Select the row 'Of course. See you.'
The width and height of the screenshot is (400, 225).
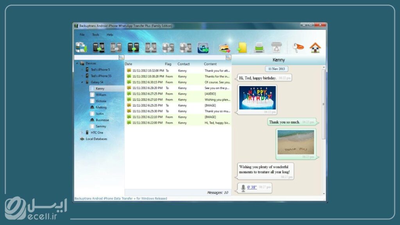tap(178, 82)
